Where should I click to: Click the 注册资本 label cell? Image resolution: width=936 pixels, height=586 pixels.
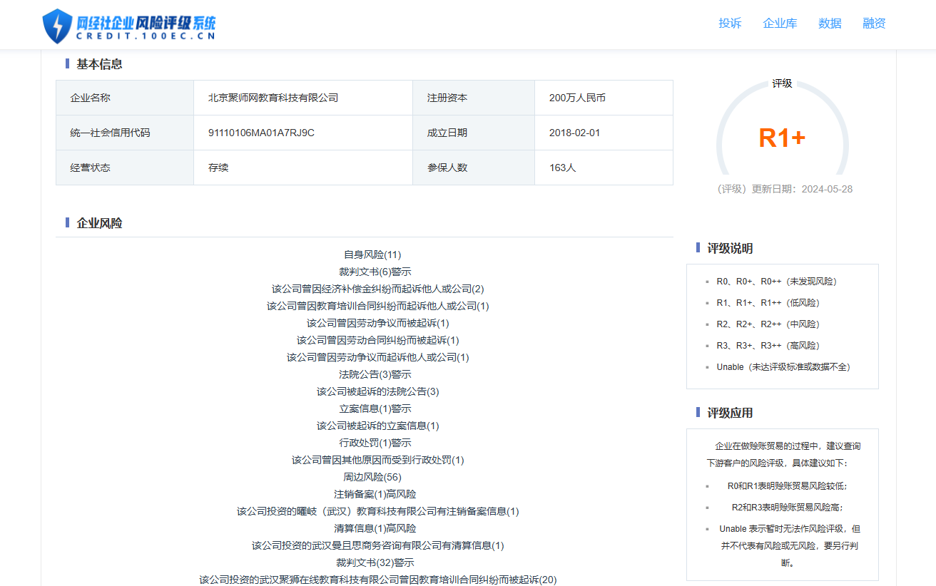point(474,98)
